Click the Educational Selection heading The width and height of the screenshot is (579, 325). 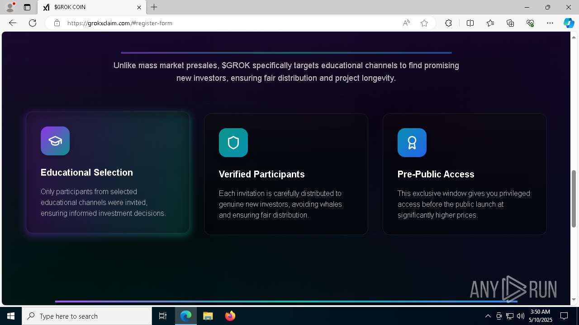[87, 172]
